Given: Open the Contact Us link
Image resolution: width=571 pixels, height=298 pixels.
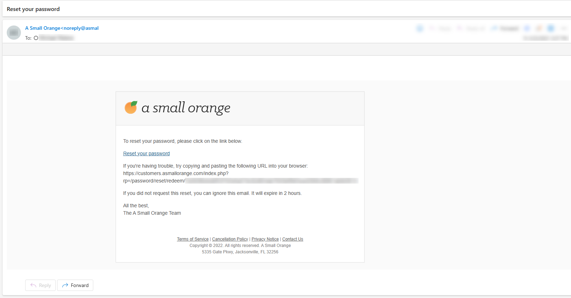Looking at the screenshot, I should [x=293, y=239].
